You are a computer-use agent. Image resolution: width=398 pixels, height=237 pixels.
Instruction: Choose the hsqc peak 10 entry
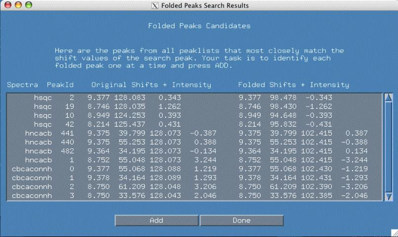click(x=193, y=115)
